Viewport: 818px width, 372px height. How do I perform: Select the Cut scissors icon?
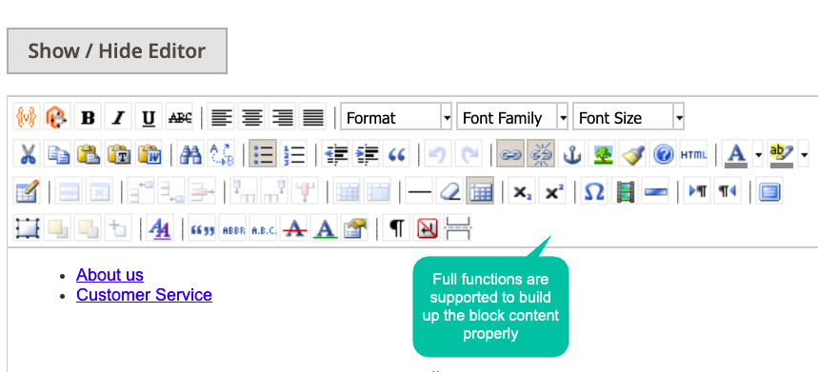pos(26,154)
